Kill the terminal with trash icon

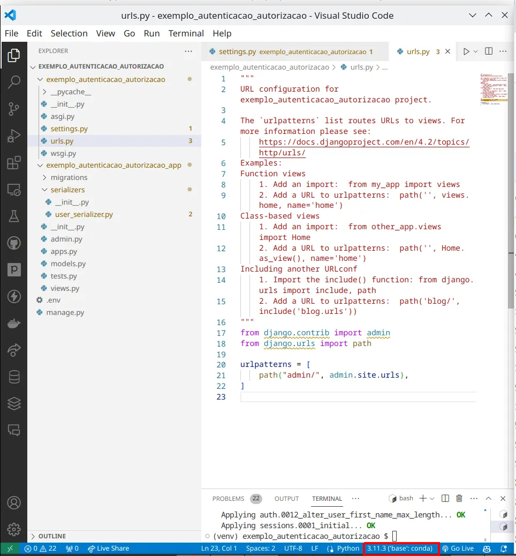pyautogui.click(x=459, y=498)
